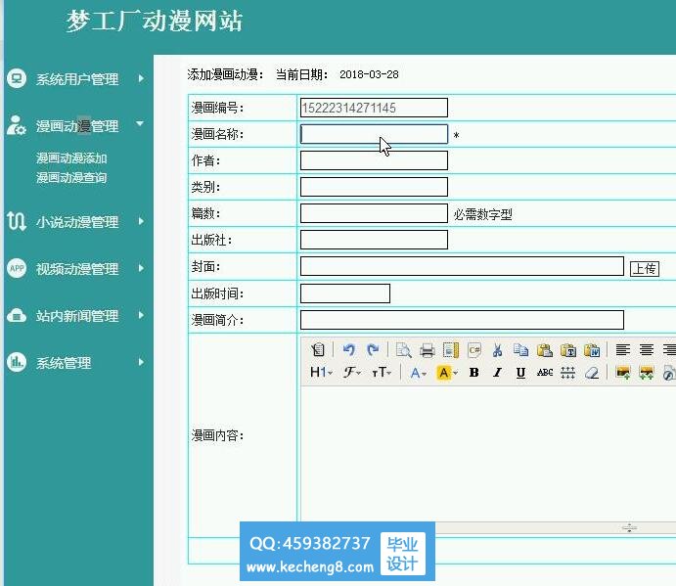The image size is (676, 586).
Task: Open the 漫画动漫管理 menu item
Action: click(x=77, y=126)
